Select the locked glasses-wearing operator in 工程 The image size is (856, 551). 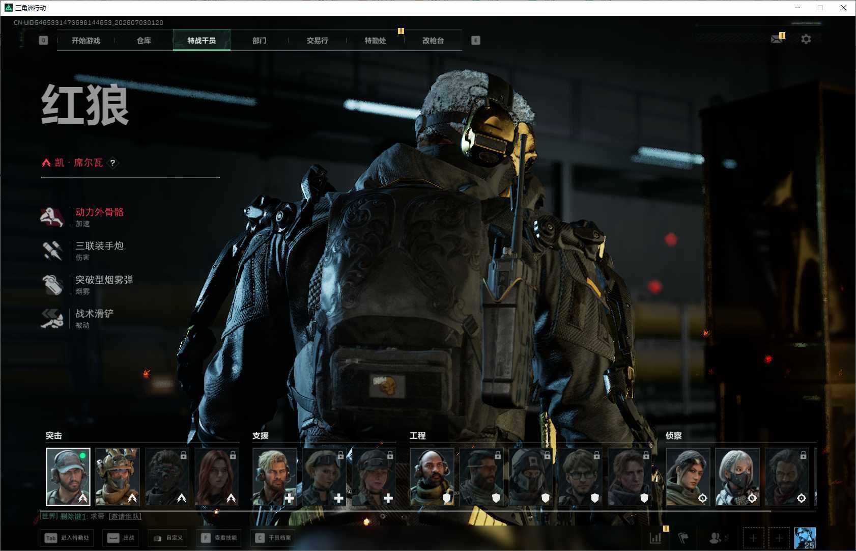[581, 477]
